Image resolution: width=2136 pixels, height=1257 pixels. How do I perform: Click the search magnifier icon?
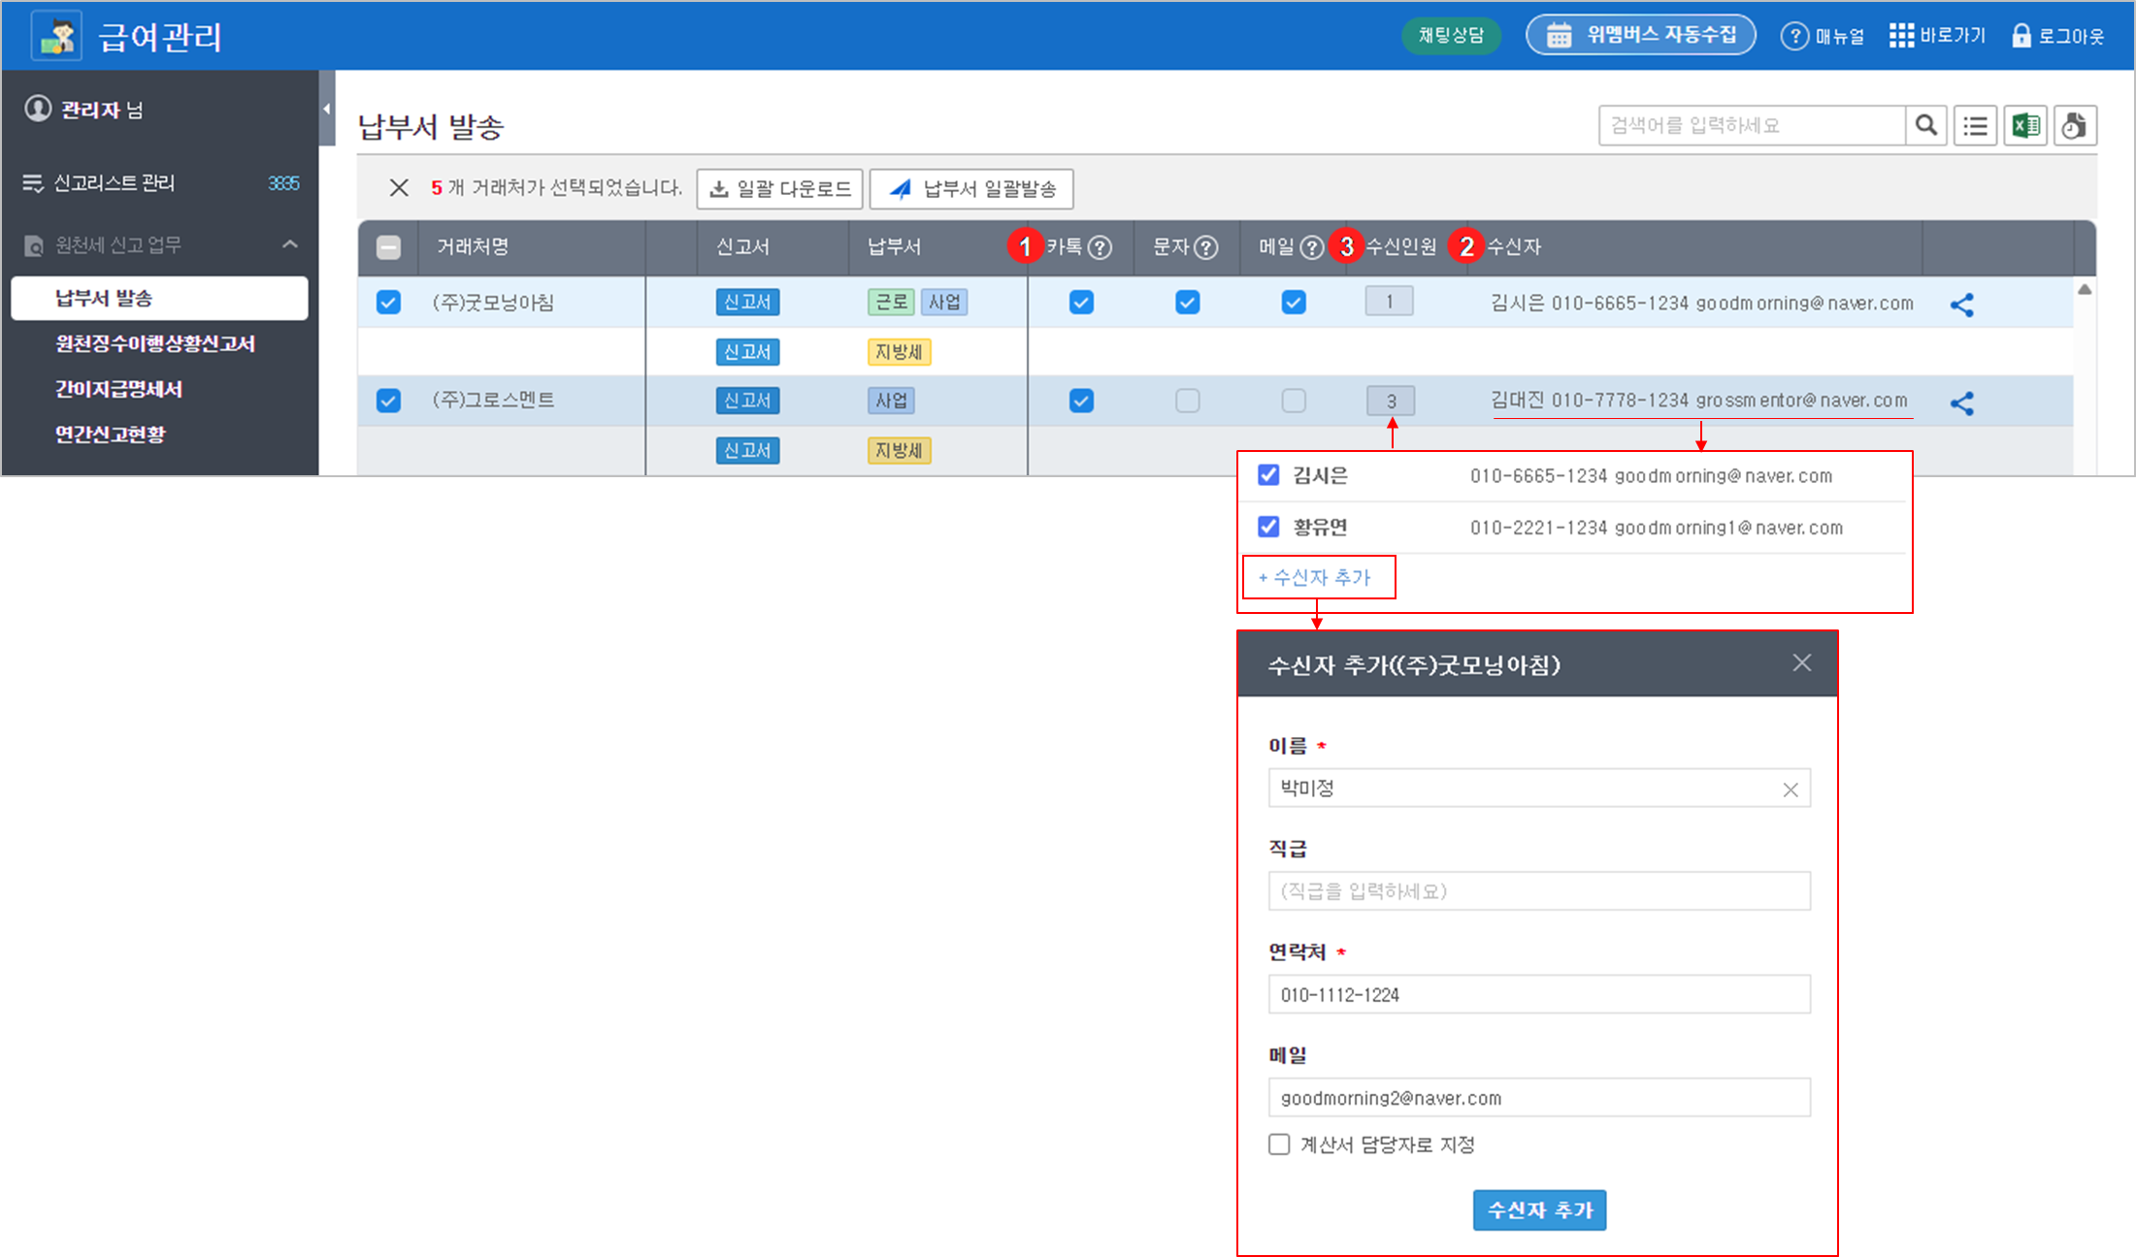tap(1926, 125)
